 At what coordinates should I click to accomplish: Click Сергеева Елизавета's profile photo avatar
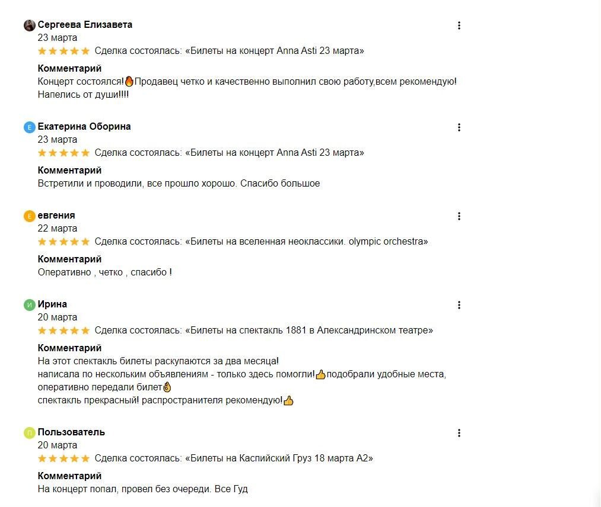(30, 25)
